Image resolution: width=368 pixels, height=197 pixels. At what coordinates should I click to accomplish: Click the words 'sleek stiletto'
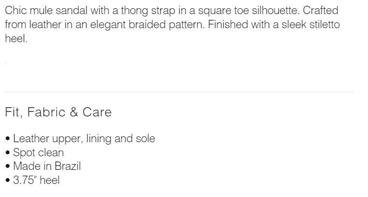[x=311, y=24]
